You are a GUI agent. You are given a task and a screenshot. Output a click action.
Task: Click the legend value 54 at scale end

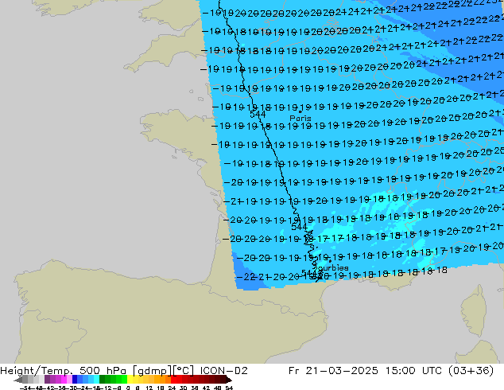229,388
